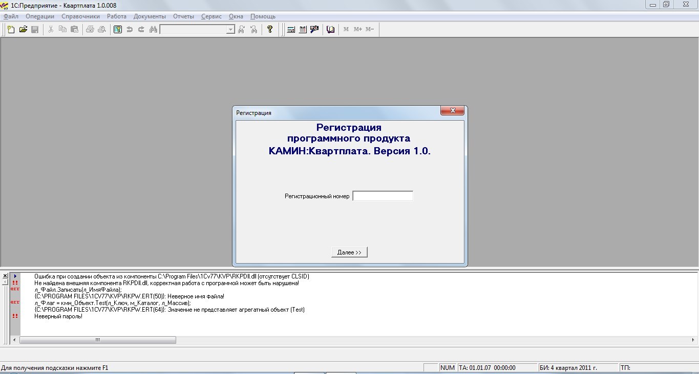Image resolution: width=699 pixels, height=374 pixels.
Task: Select message line 'л_Флаг = кмн_Объект.Test'
Action: 112,303
